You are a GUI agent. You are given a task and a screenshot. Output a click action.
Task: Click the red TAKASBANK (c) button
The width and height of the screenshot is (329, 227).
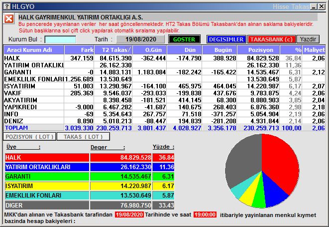point(271,39)
